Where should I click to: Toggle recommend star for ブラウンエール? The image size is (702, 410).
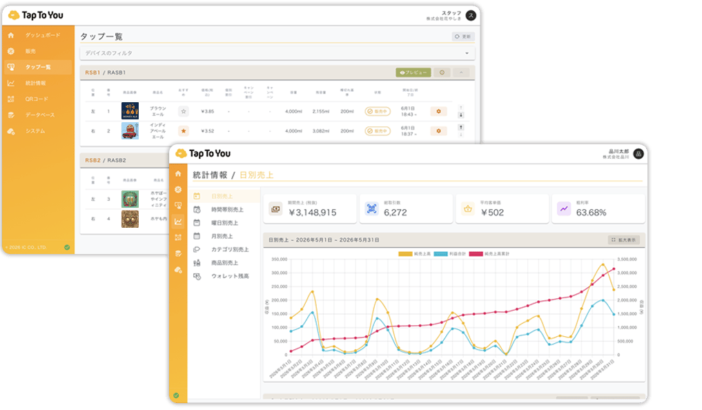pyautogui.click(x=183, y=111)
